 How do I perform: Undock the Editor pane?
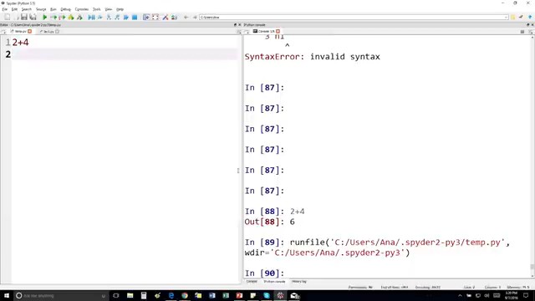click(235, 25)
